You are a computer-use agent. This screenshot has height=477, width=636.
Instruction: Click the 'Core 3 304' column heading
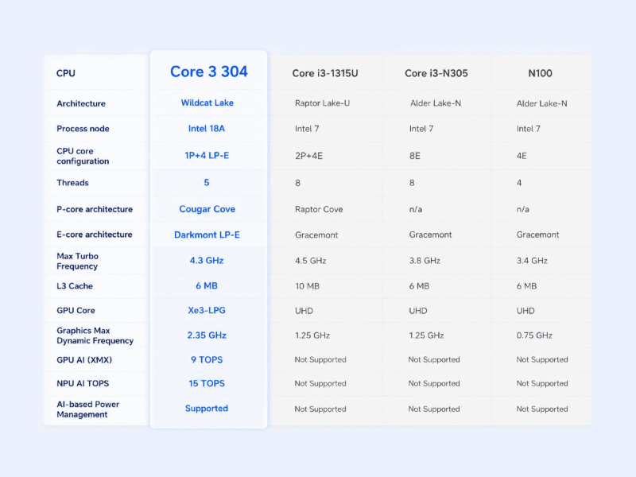pyautogui.click(x=208, y=72)
